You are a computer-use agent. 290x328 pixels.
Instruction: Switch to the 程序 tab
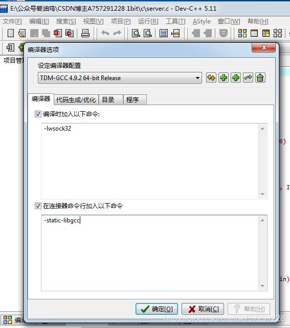pyautogui.click(x=135, y=100)
